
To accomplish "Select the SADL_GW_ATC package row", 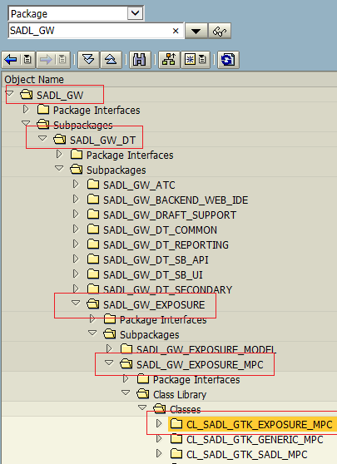I will click(139, 185).
